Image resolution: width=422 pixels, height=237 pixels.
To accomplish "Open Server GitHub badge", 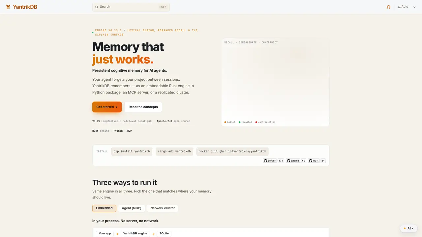I will click(x=273, y=161).
